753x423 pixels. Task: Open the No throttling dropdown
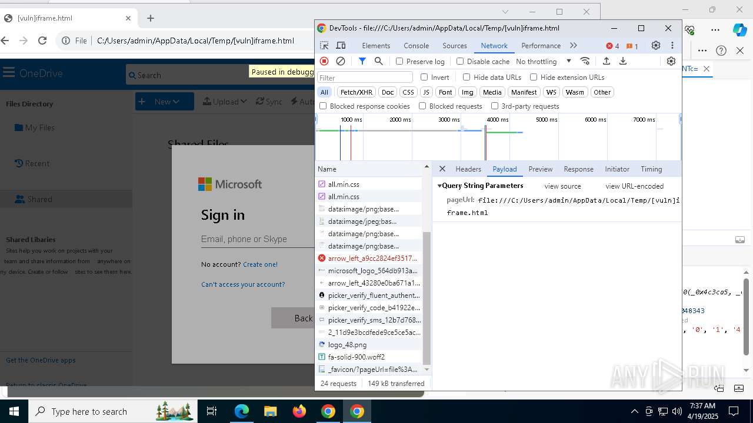click(x=544, y=61)
